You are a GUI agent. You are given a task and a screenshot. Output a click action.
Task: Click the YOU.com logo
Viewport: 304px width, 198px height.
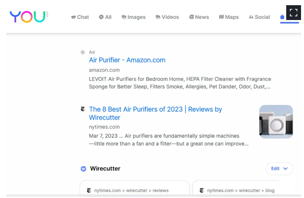[x=29, y=17]
